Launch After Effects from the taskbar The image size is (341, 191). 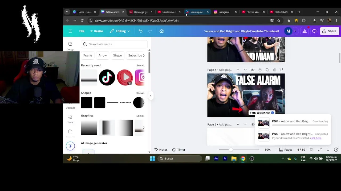216,159
